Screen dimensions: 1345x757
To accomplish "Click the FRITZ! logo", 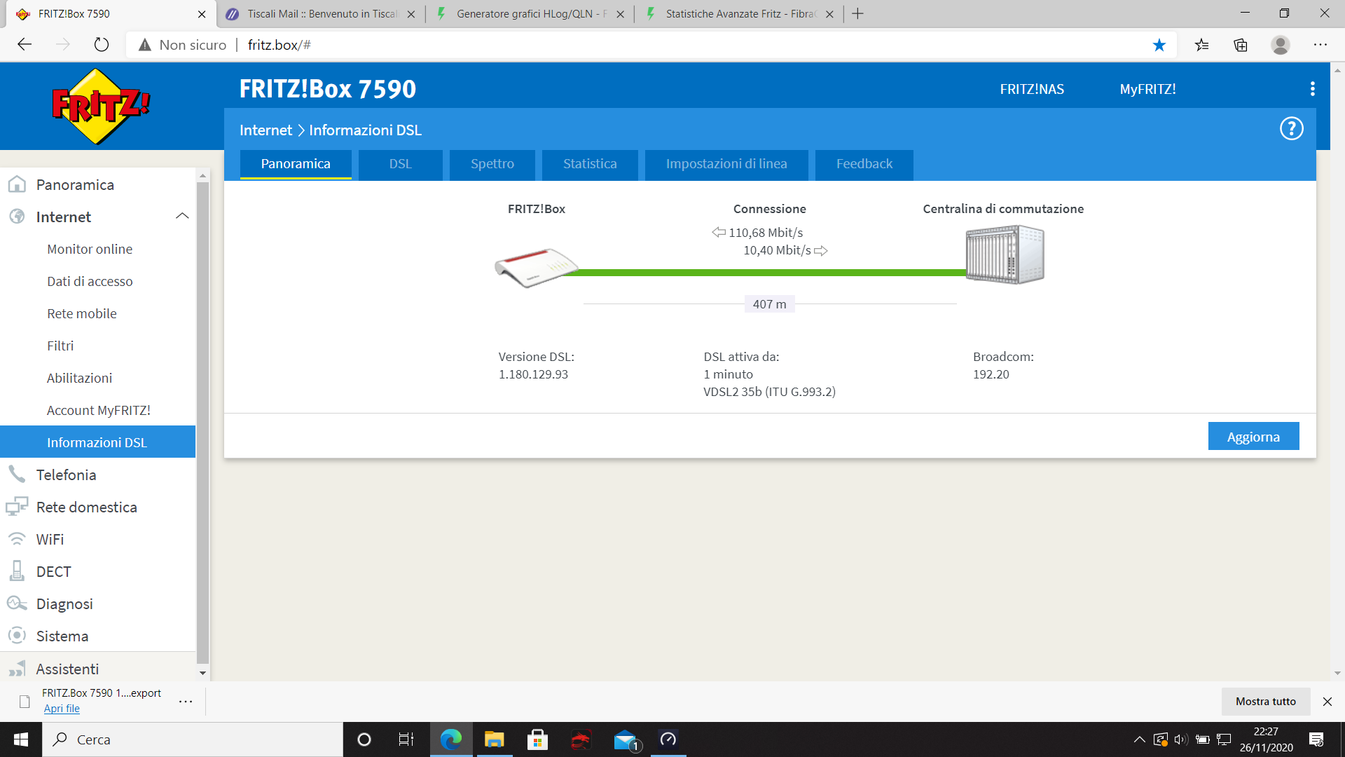I will (x=101, y=107).
